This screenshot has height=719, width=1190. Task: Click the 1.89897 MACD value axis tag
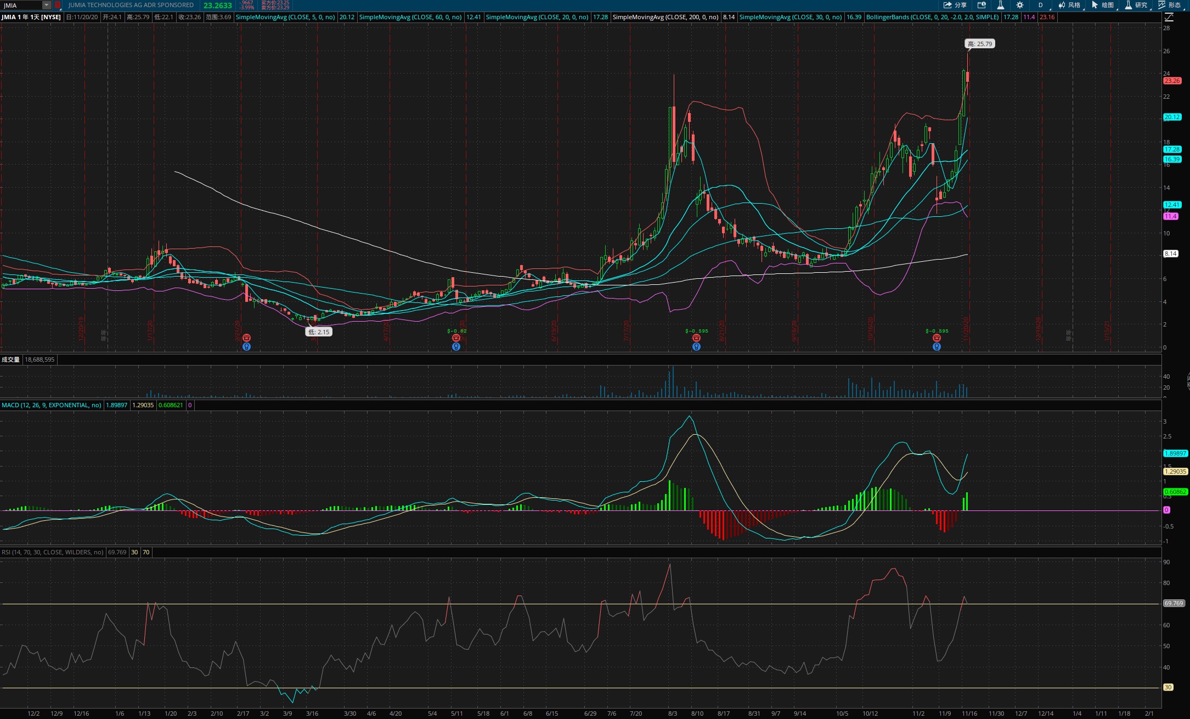(x=1175, y=453)
